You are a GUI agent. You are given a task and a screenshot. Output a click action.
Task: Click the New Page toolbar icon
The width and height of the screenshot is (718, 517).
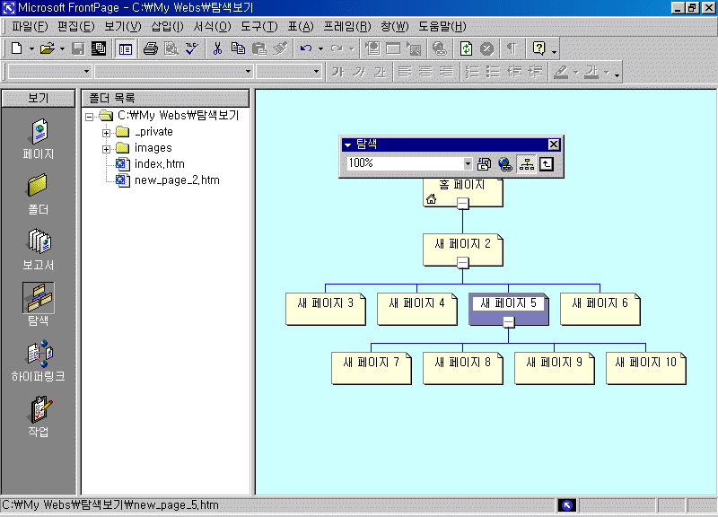(x=16, y=48)
